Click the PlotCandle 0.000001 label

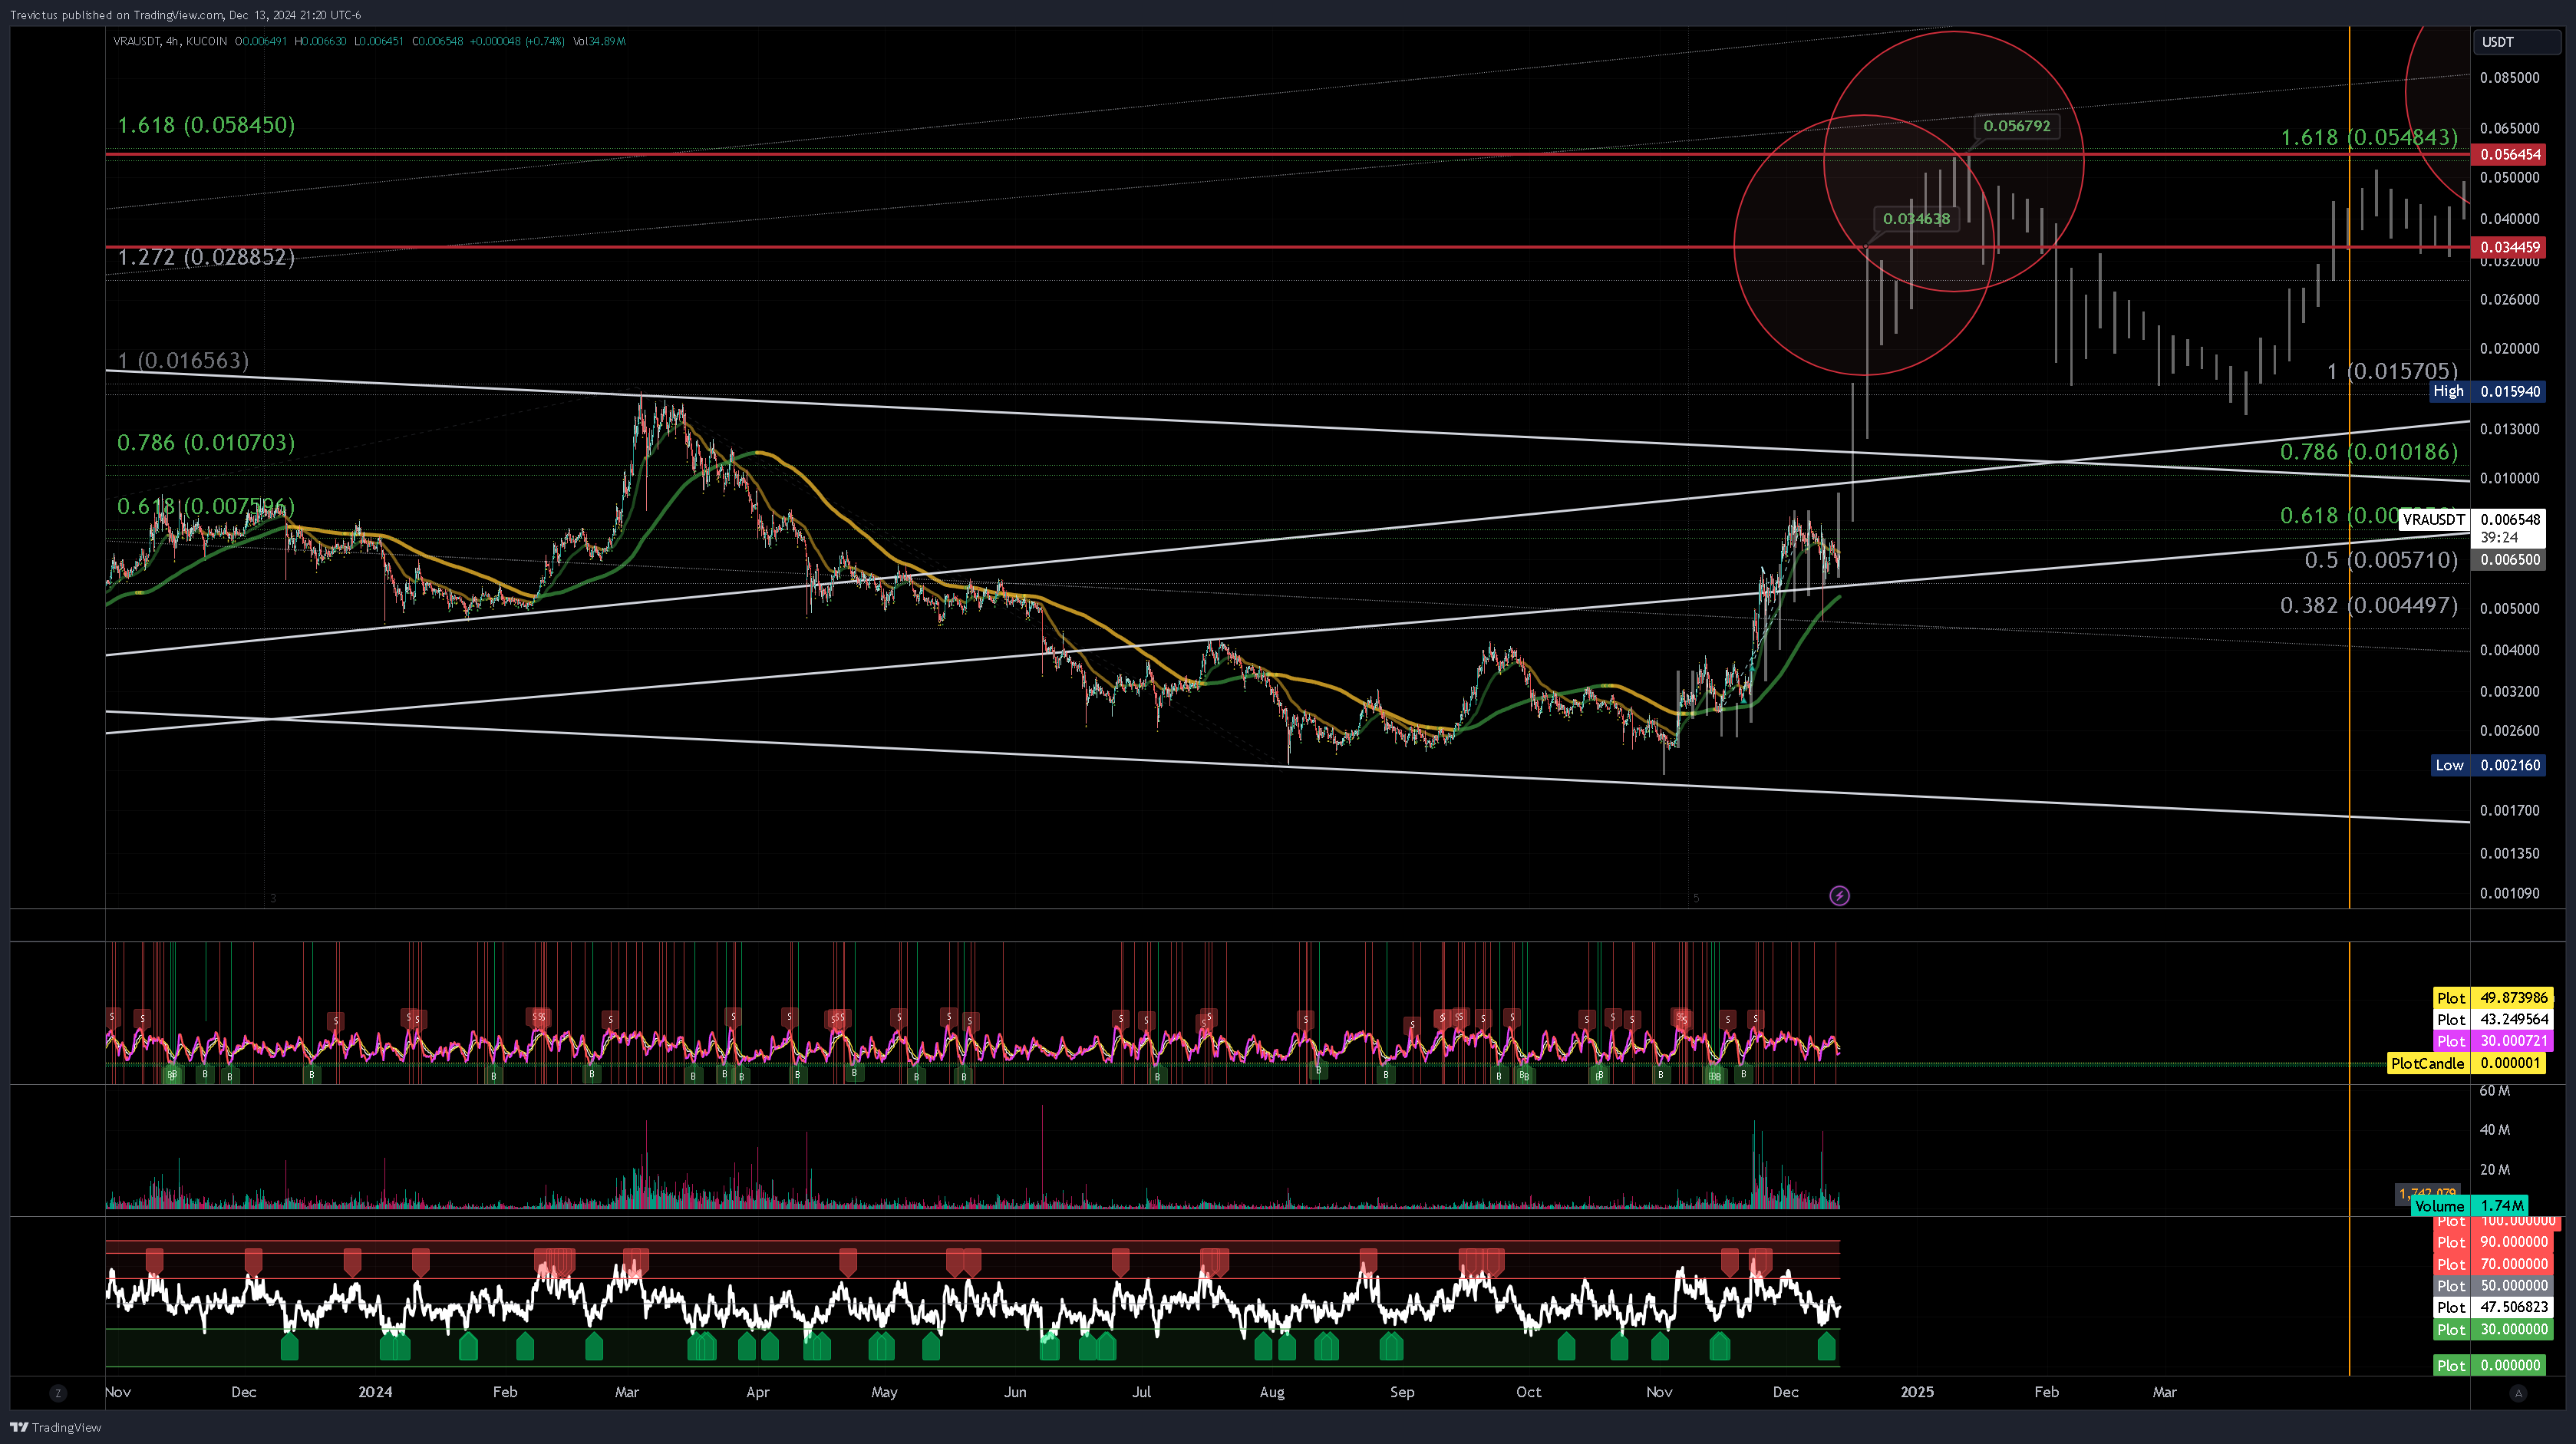pos(2466,1063)
